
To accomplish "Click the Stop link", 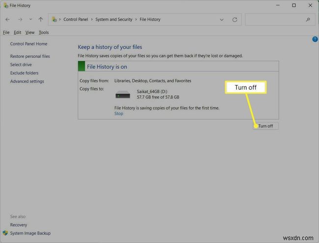I will (x=119, y=113).
